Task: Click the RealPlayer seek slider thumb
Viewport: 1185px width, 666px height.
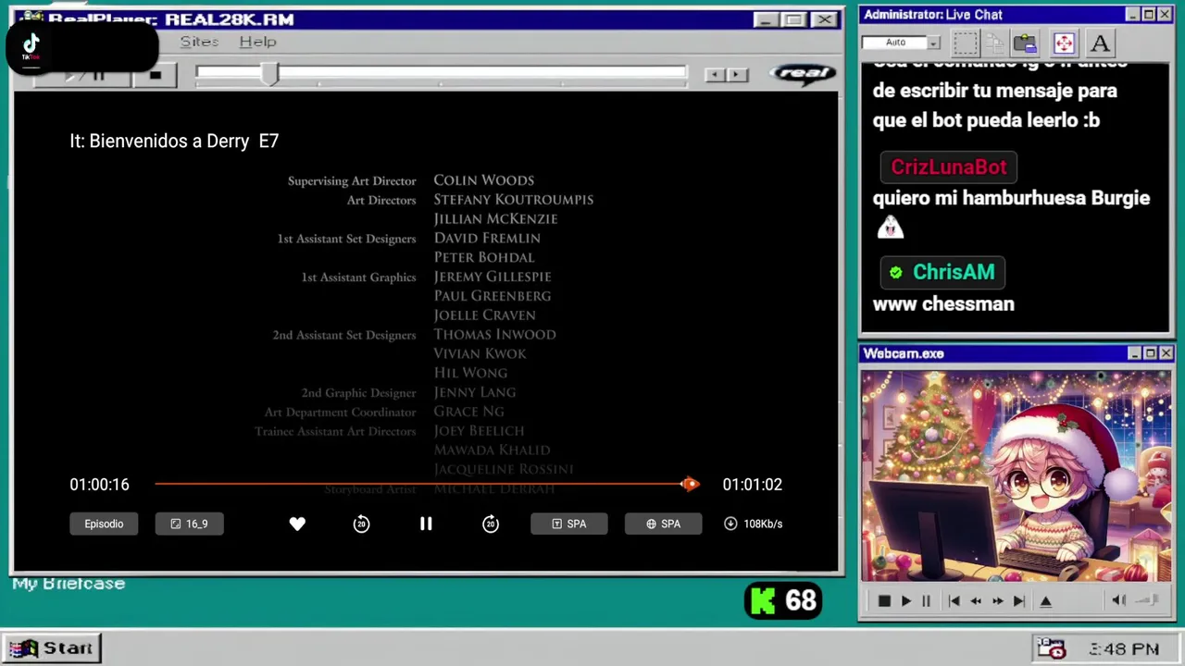Action: [x=269, y=75]
